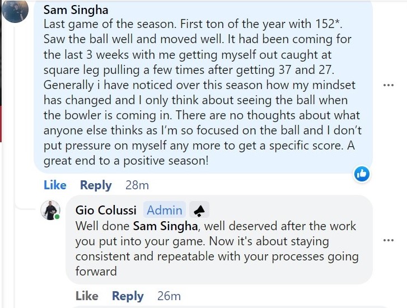
Task: Reply to Sam Singha's comment
Action: coord(96,185)
